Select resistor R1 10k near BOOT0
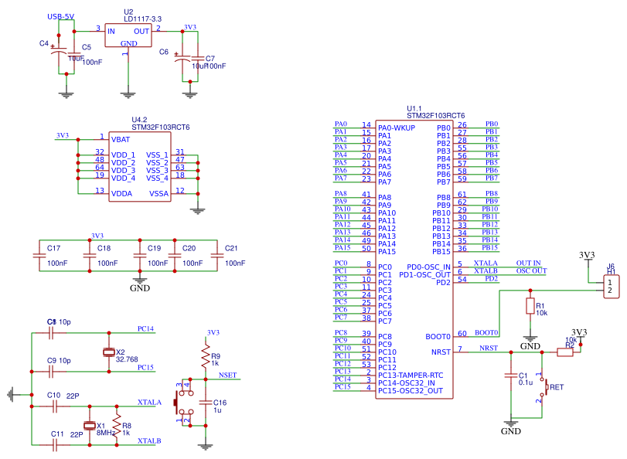The width and height of the screenshot is (627, 459). click(530, 308)
